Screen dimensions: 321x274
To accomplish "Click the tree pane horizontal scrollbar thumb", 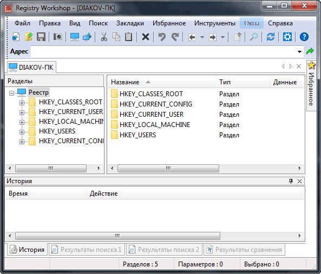I will 51,169.
